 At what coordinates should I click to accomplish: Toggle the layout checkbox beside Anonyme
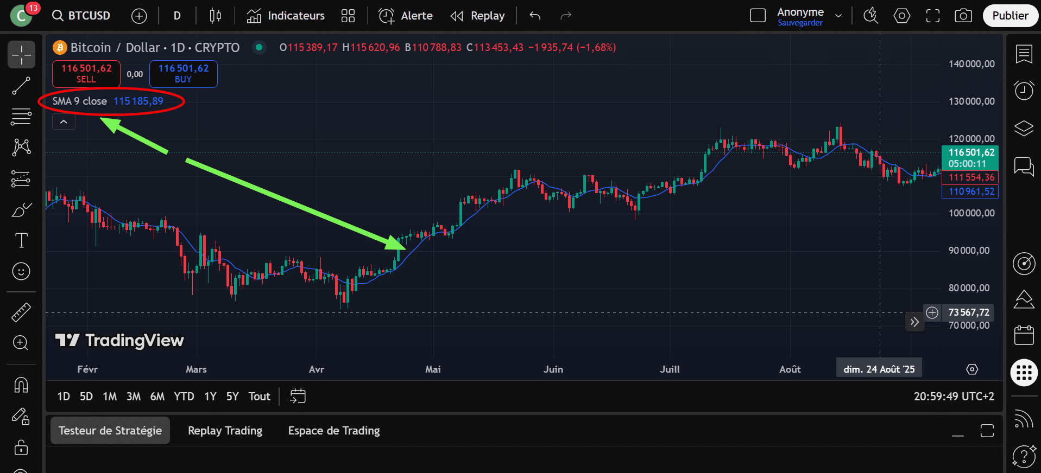tap(758, 16)
